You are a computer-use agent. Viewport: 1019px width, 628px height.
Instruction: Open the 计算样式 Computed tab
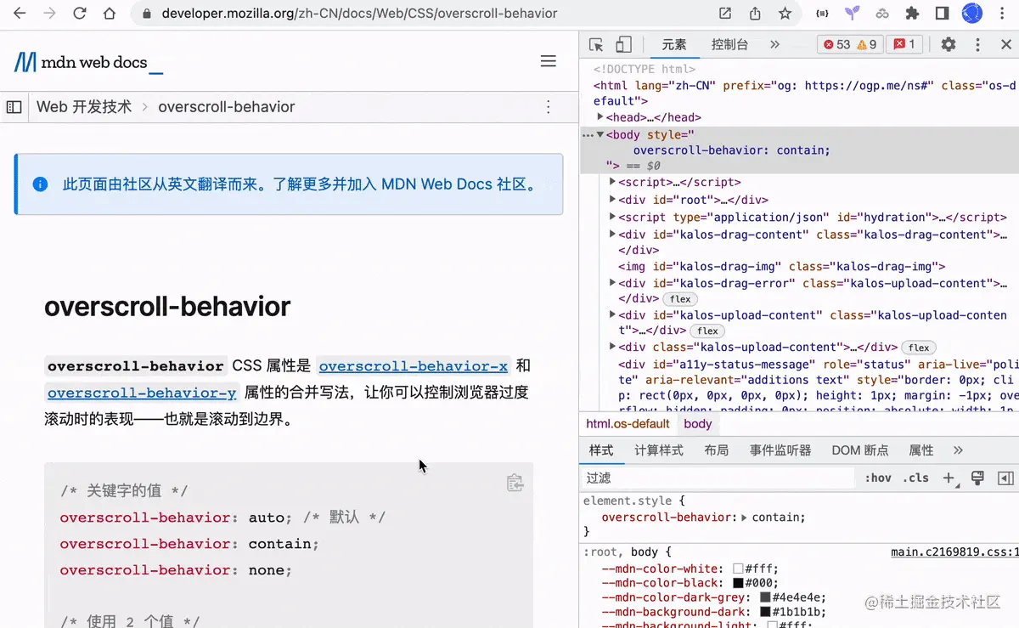[x=659, y=450]
